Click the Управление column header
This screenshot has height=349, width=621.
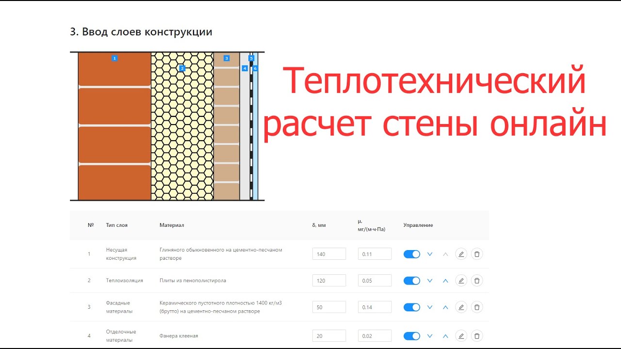click(x=418, y=225)
